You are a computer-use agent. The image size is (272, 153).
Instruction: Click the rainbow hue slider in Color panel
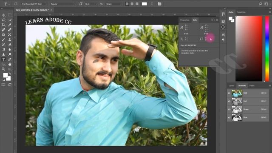tap(267, 48)
